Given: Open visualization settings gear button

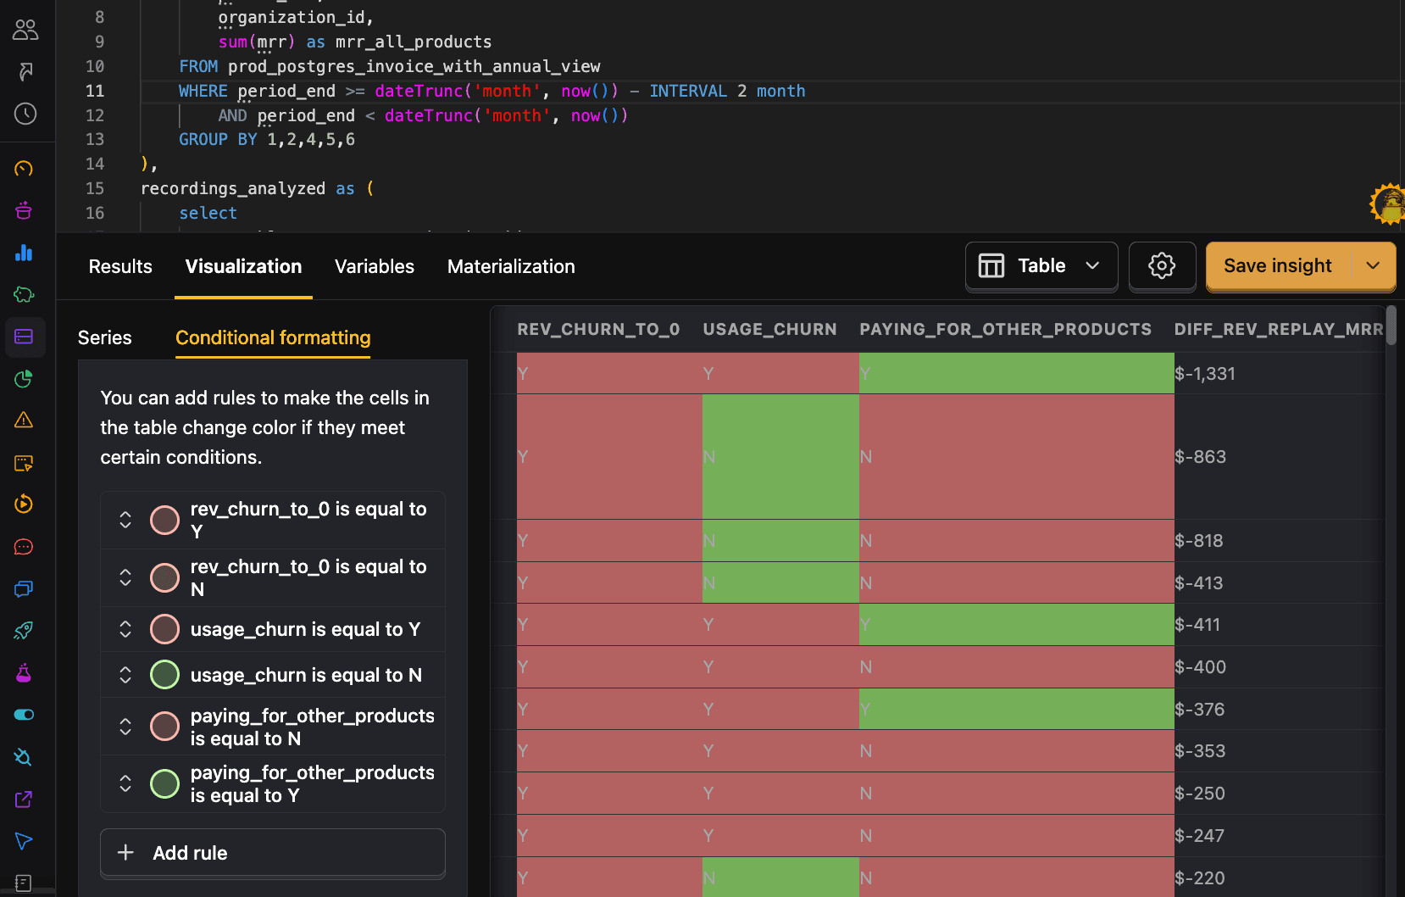Looking at the screenshot, I should (x=1162, y=266).
